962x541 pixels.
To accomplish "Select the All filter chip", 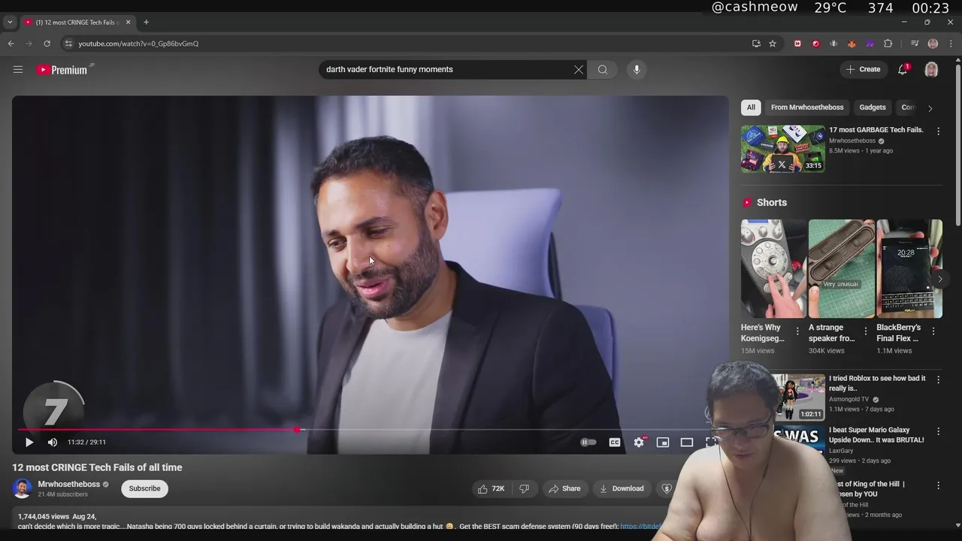I will [x=751, y=107].
